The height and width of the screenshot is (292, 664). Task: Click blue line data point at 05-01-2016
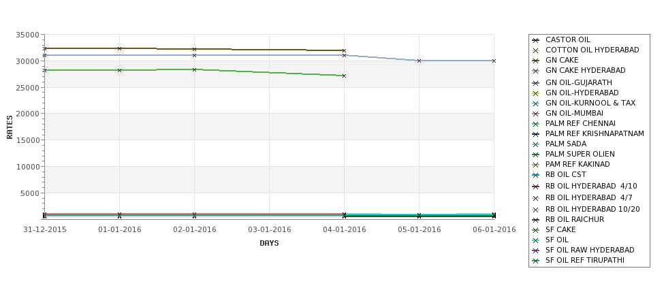click(420, 61)
